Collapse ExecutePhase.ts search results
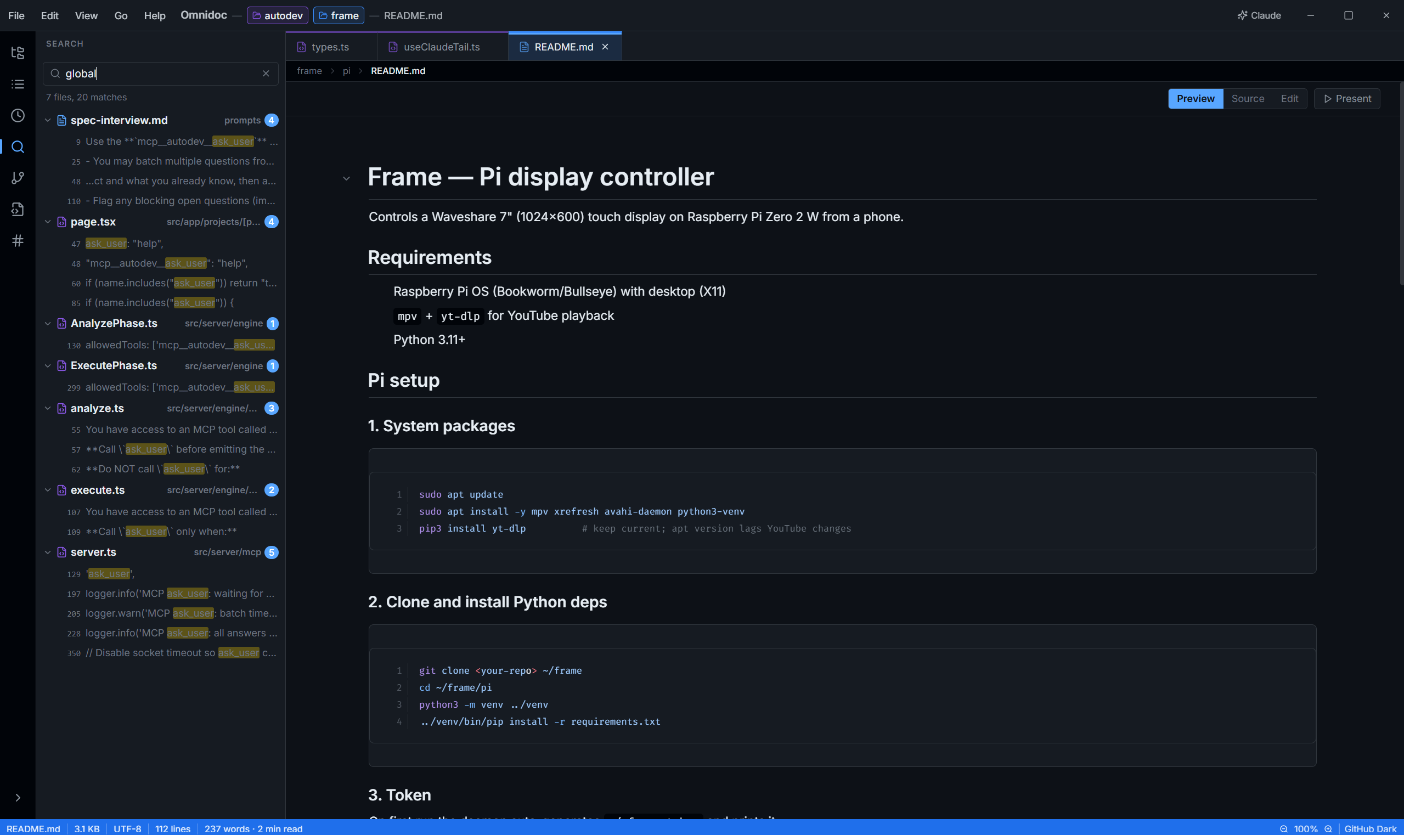 (48, 366)
